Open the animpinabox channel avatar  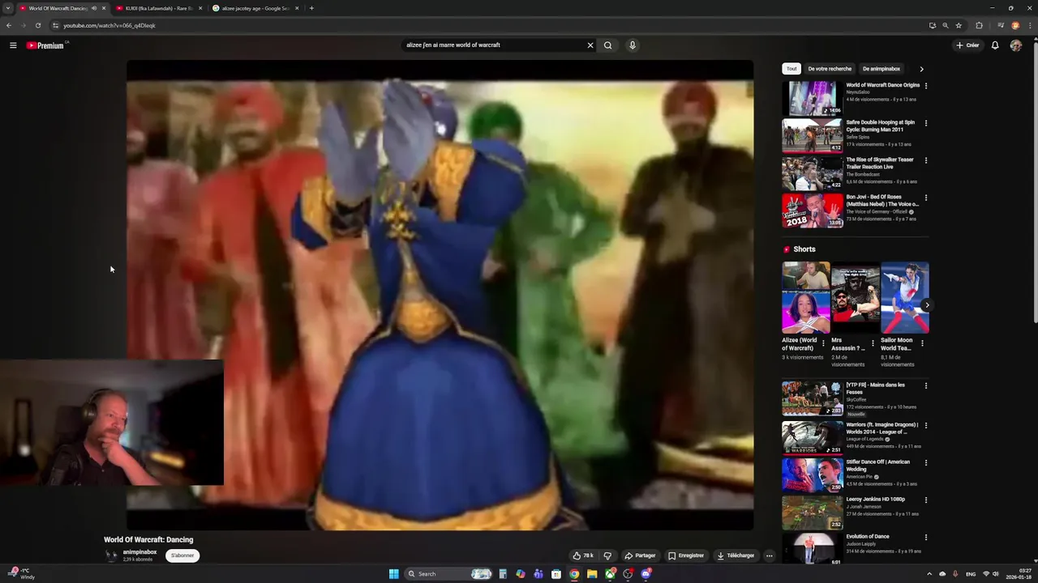[111, 555]
